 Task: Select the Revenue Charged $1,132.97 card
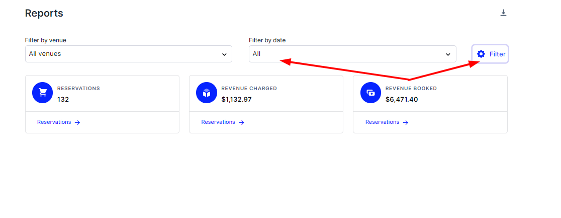[x=266, y=104]
